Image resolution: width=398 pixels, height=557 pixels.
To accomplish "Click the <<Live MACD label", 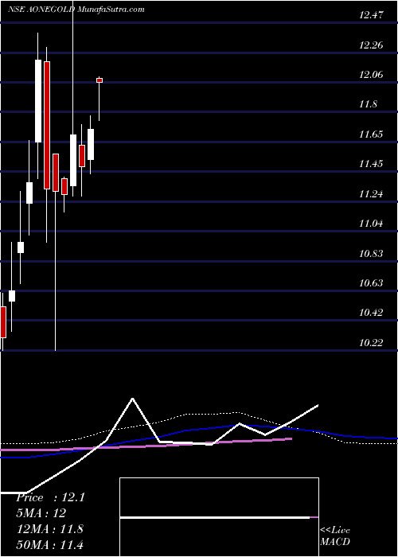I will [x=335, y=536].
